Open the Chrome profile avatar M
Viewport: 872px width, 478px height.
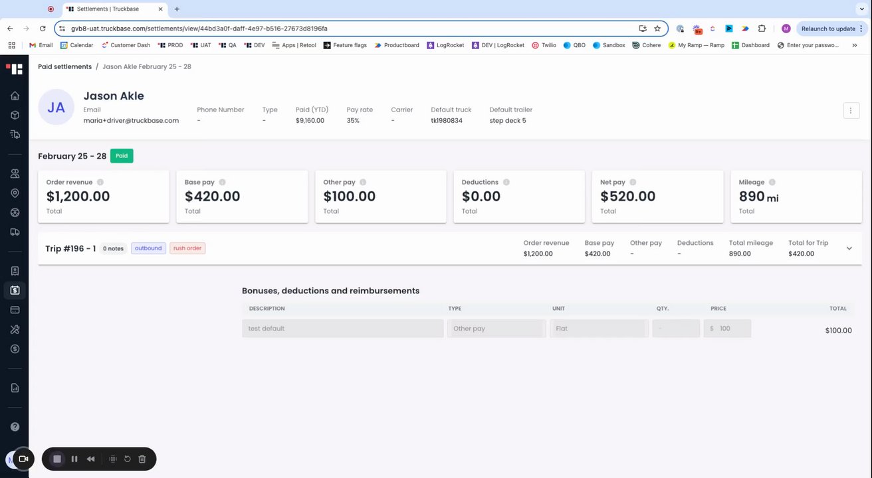pos(786,29)
